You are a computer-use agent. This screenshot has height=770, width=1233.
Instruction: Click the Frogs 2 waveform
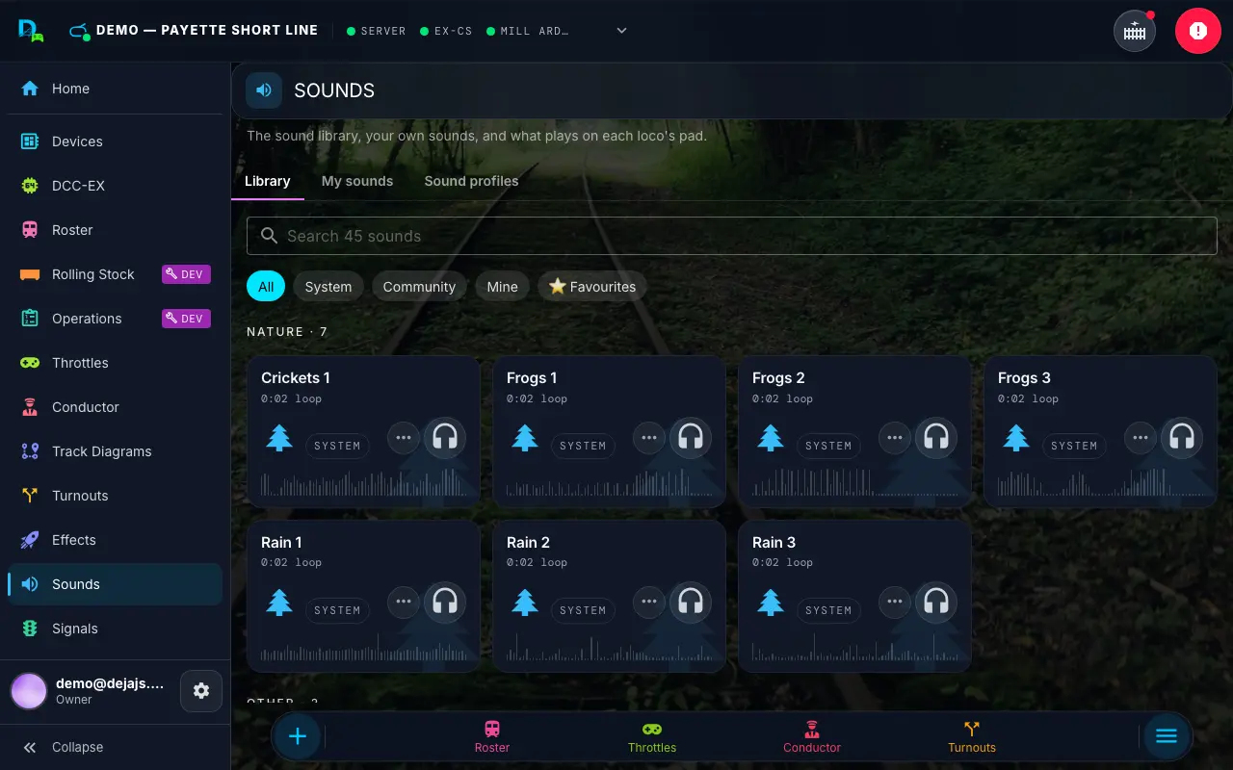point(854,481)
